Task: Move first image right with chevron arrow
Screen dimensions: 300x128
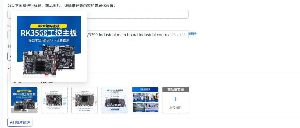Action: [x=31, y=110]
